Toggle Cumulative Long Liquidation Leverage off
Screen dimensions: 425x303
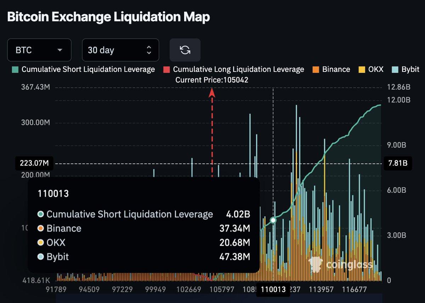tap(237, 69)
